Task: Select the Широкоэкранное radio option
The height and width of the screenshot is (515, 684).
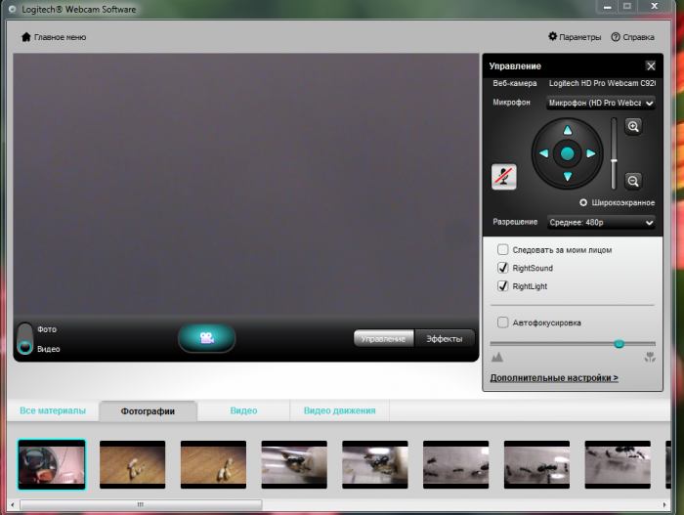Action: click(x=583, y=202)
